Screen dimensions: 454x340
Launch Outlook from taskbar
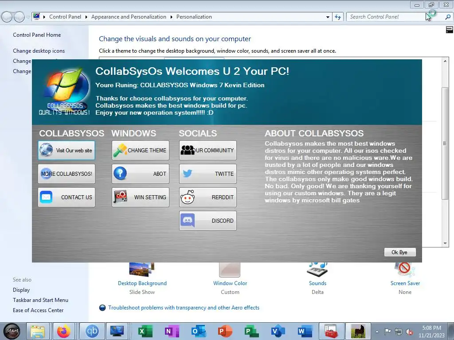[198, 331]
